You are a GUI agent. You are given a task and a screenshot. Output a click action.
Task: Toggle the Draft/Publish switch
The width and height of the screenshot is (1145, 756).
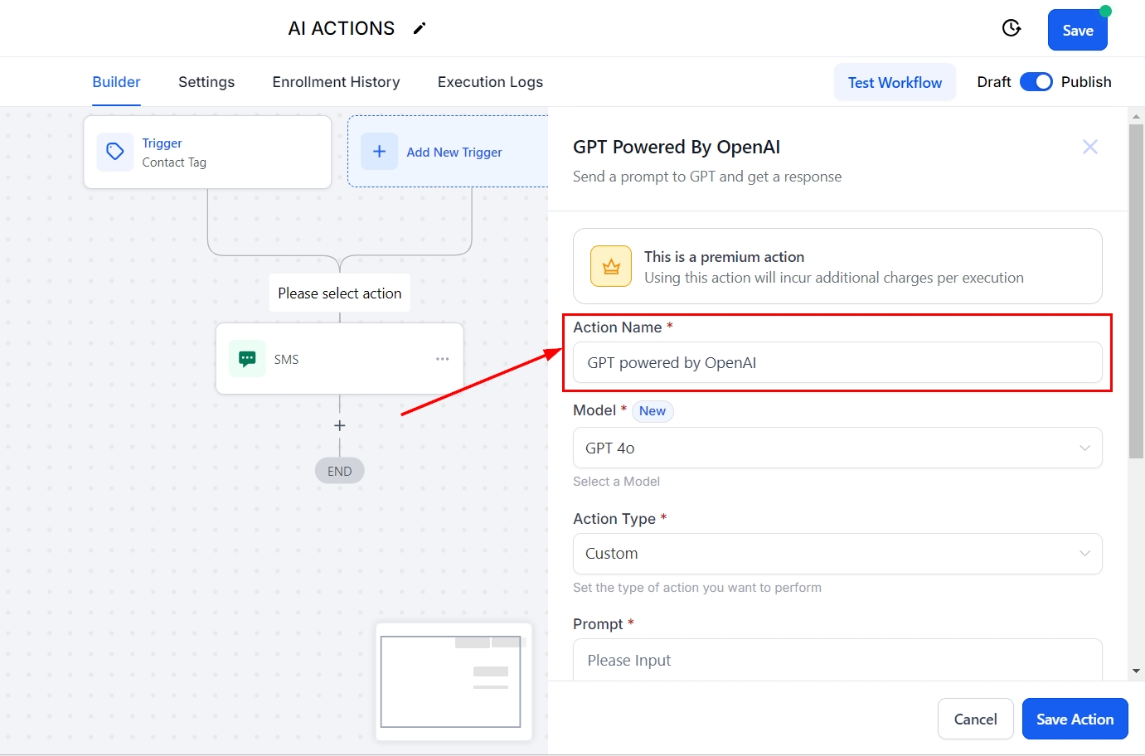tap(1036, 82)
